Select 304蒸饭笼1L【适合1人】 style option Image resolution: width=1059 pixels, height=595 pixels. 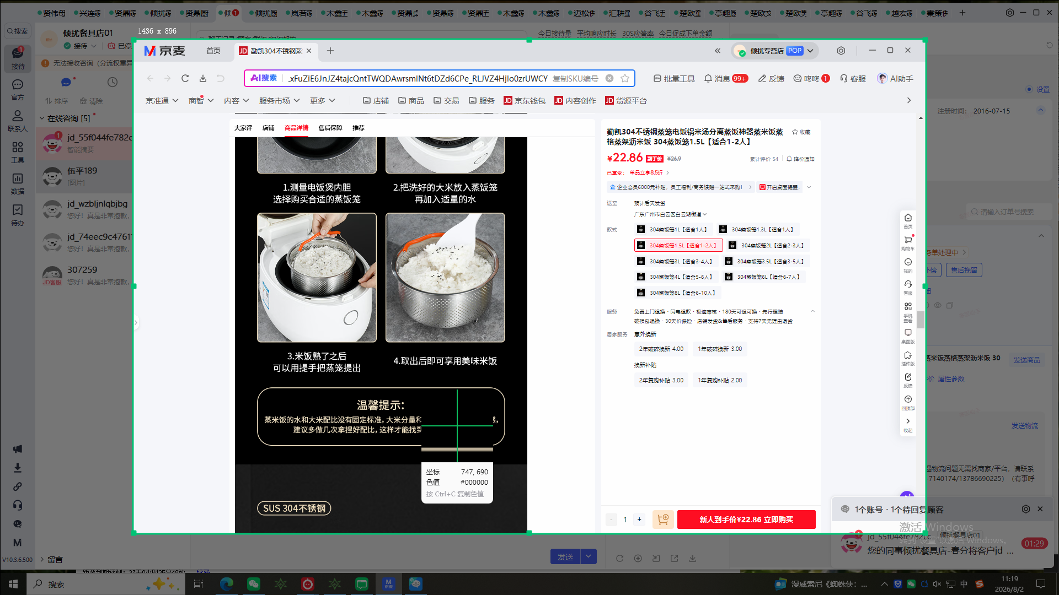(673, 230)
